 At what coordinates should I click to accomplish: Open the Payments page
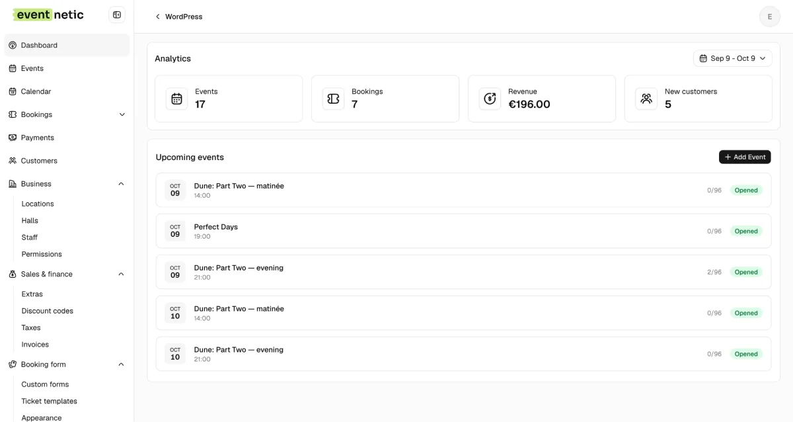pos(67,138)
